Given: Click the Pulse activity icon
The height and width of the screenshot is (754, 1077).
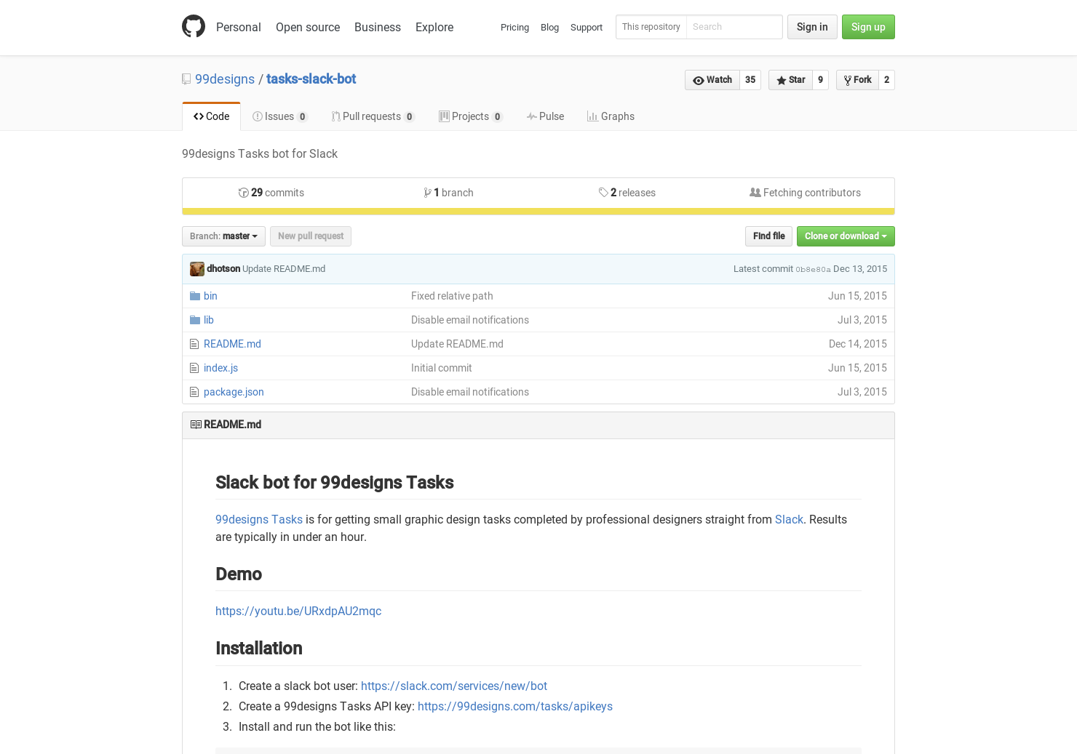Looking at the screenshot, I should (x=532, y=116).
